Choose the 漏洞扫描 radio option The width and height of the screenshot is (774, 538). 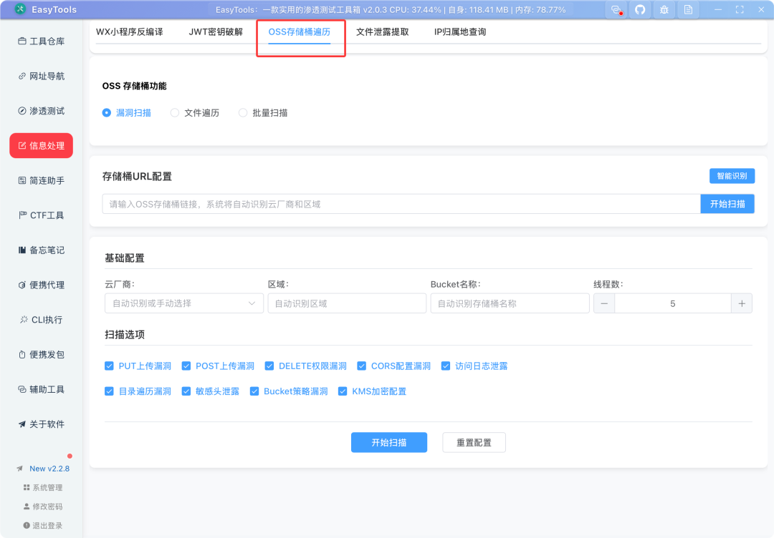tap(127, 113)
